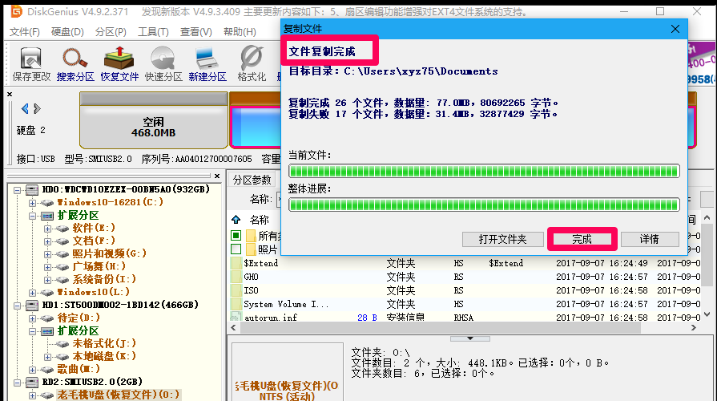Click the up-folder arrow icon in the file list
Screen dimensions: 717x401
(x=236, y=219)
